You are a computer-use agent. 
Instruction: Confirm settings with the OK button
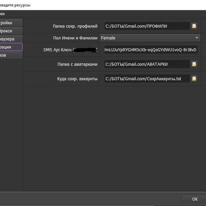194,199
